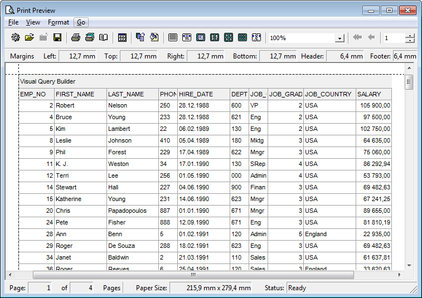Decrease page number with down spinner arrow
Image resolution: width=422 pixels, height=298 pixels.
click(410, 41)
